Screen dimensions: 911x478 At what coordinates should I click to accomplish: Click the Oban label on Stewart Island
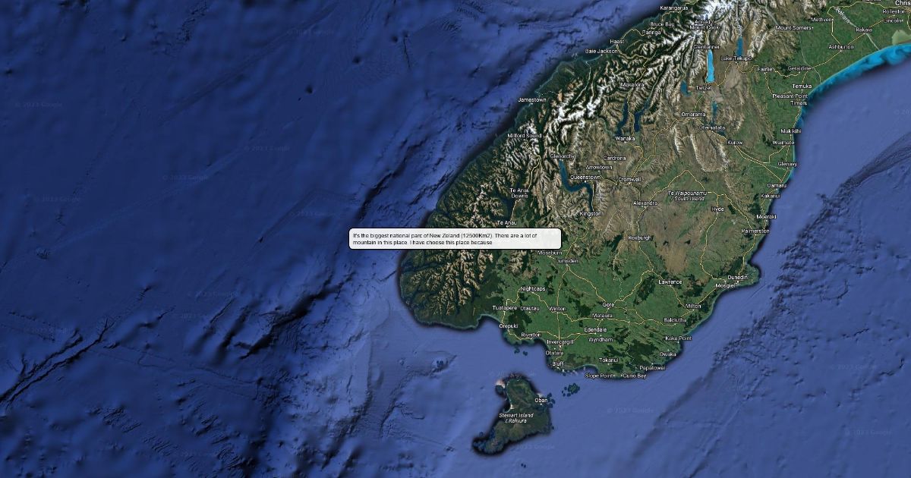(x=541, y=400)
